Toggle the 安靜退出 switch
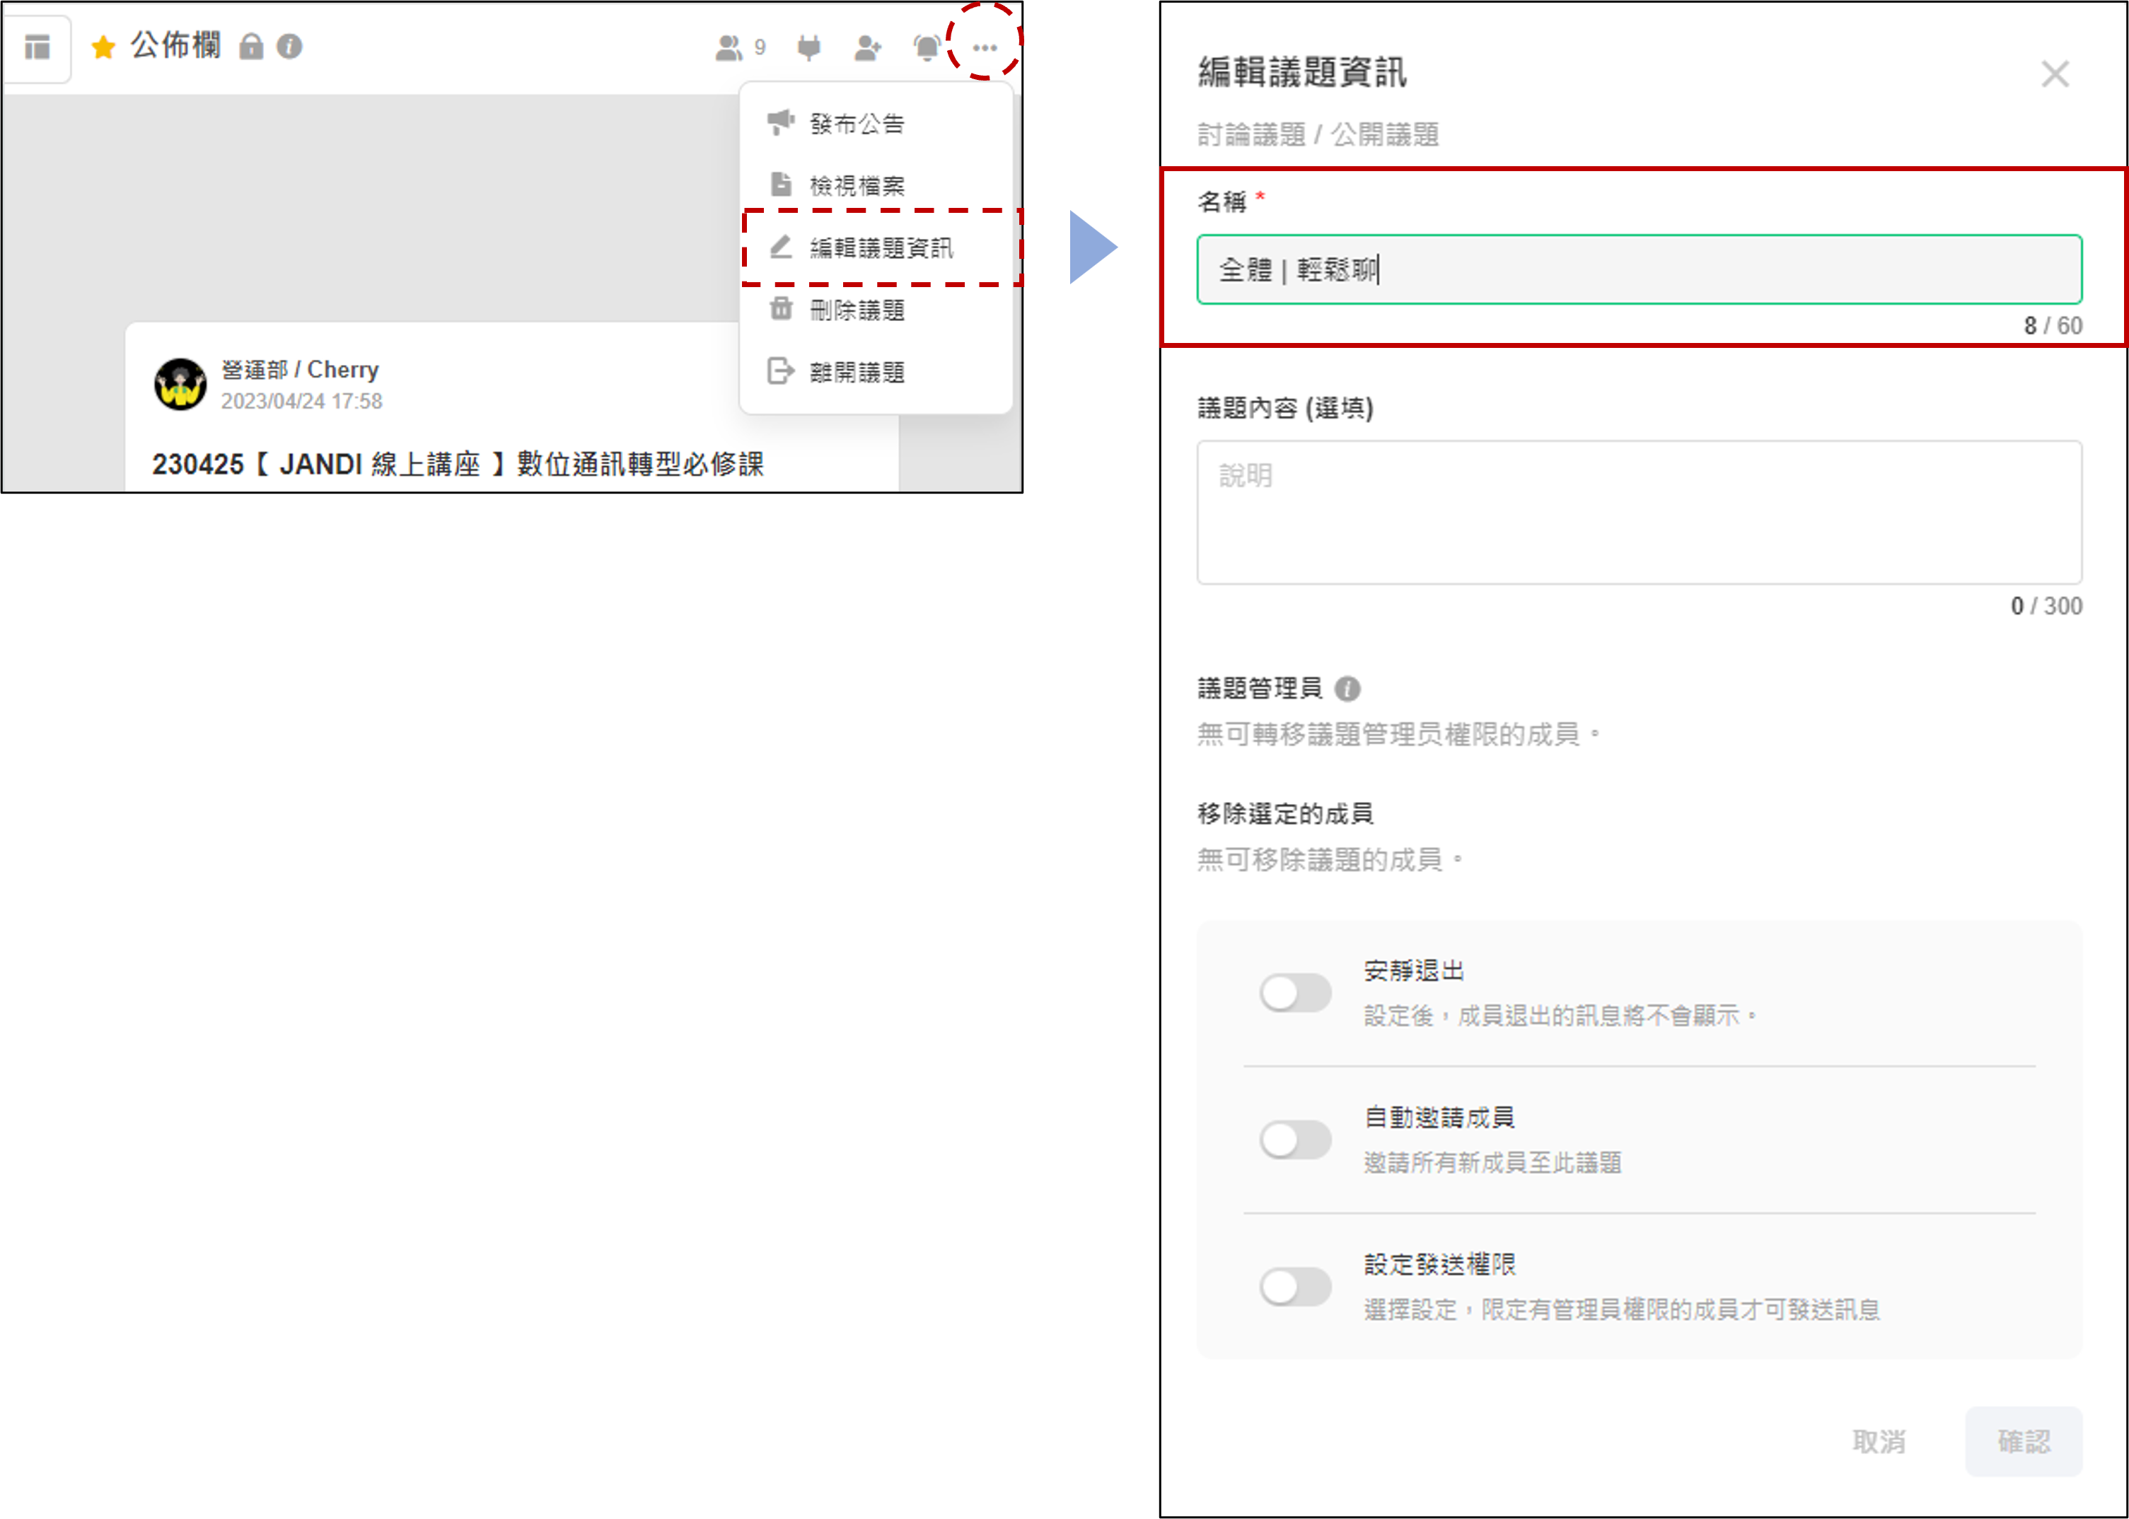Screen dimensions: 2129x1519 pyautogui.click(x=1294, y=992)
